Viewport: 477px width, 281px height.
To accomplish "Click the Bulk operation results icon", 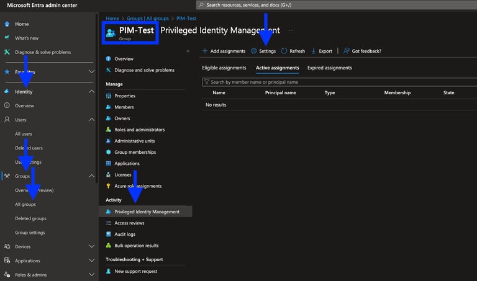I will (108, 246).
